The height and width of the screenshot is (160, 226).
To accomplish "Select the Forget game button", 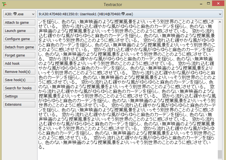I will click(x=19, y=55).
